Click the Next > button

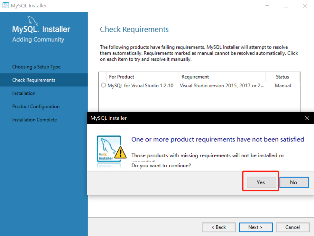click(256, 227)
